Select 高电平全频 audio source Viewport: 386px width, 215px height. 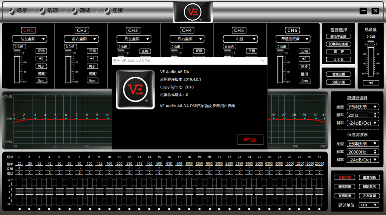[x=338, y=36]
